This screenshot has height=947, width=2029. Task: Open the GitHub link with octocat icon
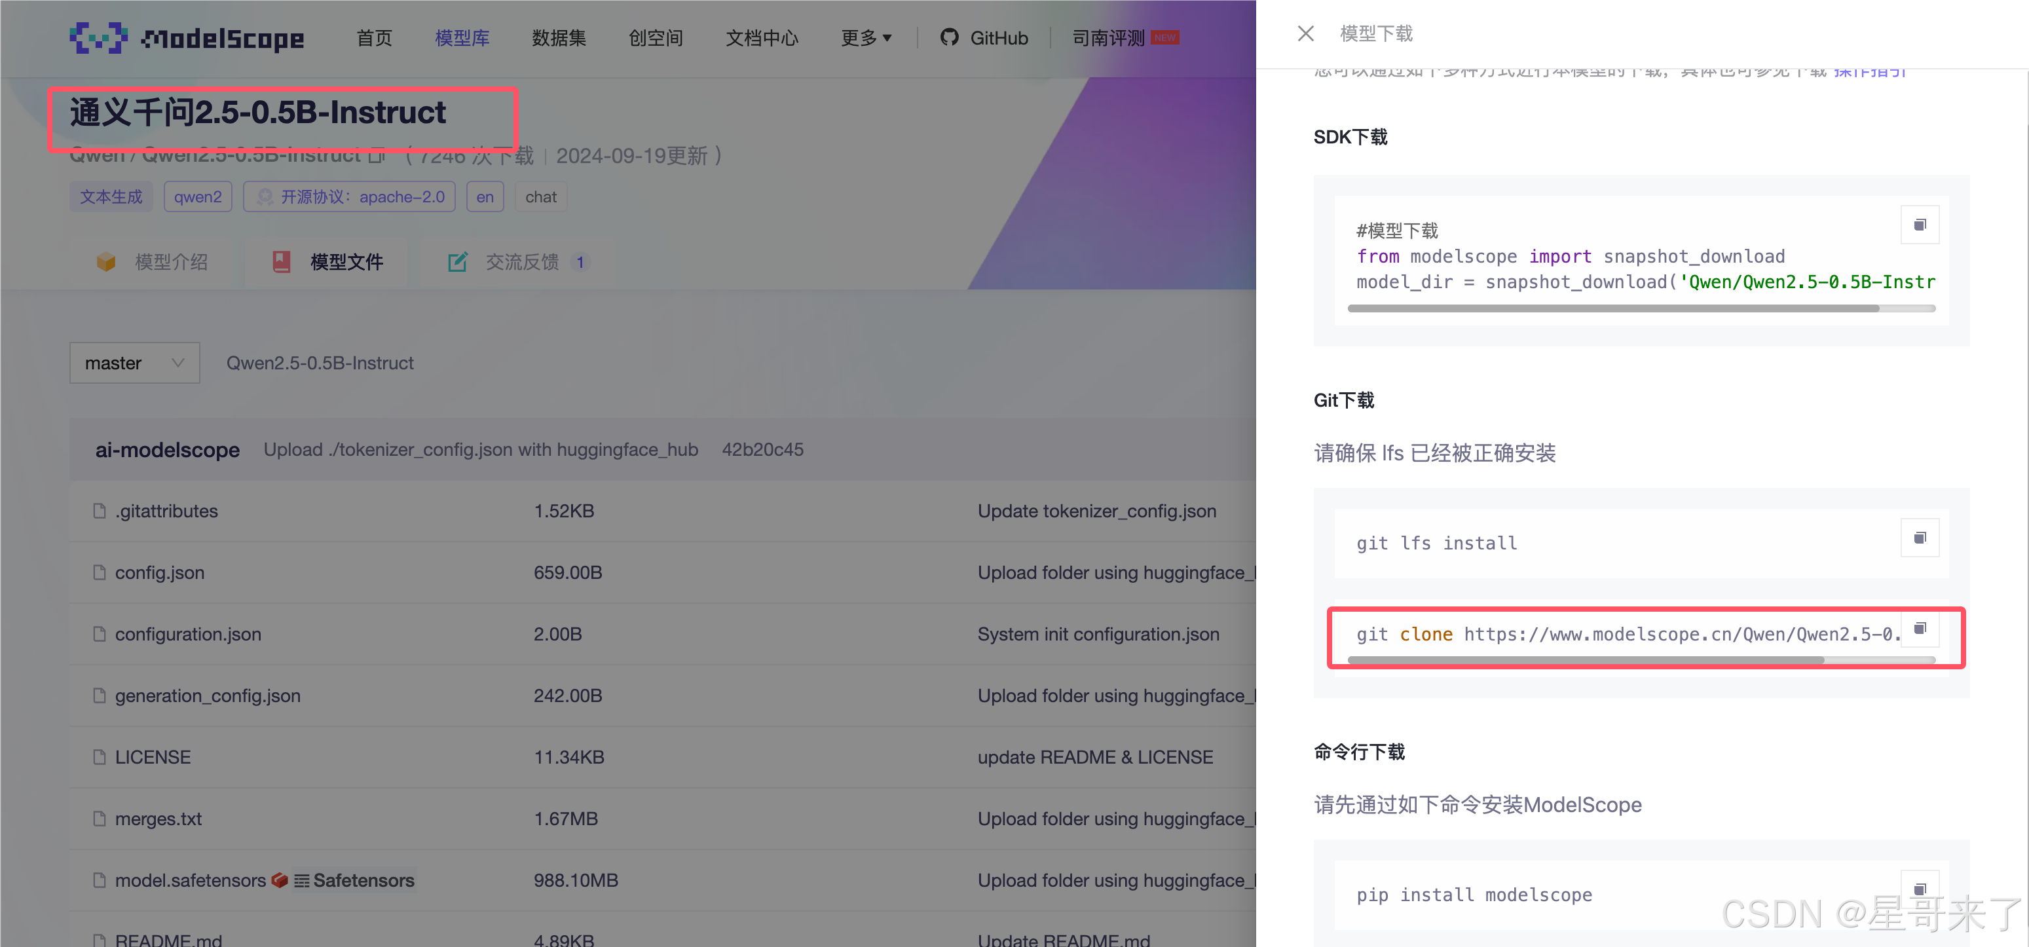point(984,38)
